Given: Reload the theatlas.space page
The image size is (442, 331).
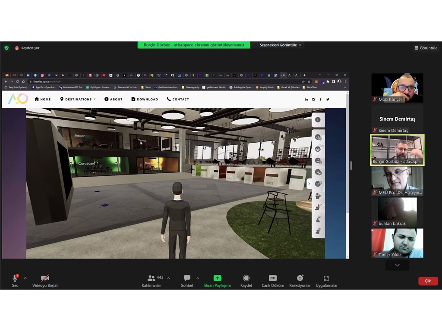Looking at the screenshot, I should point(17,81).
